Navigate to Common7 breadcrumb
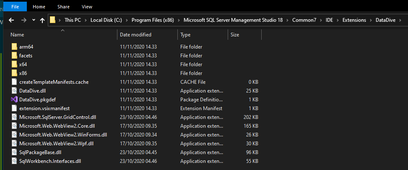This screenshot has width=408, height=170. [x=304, y=20]
